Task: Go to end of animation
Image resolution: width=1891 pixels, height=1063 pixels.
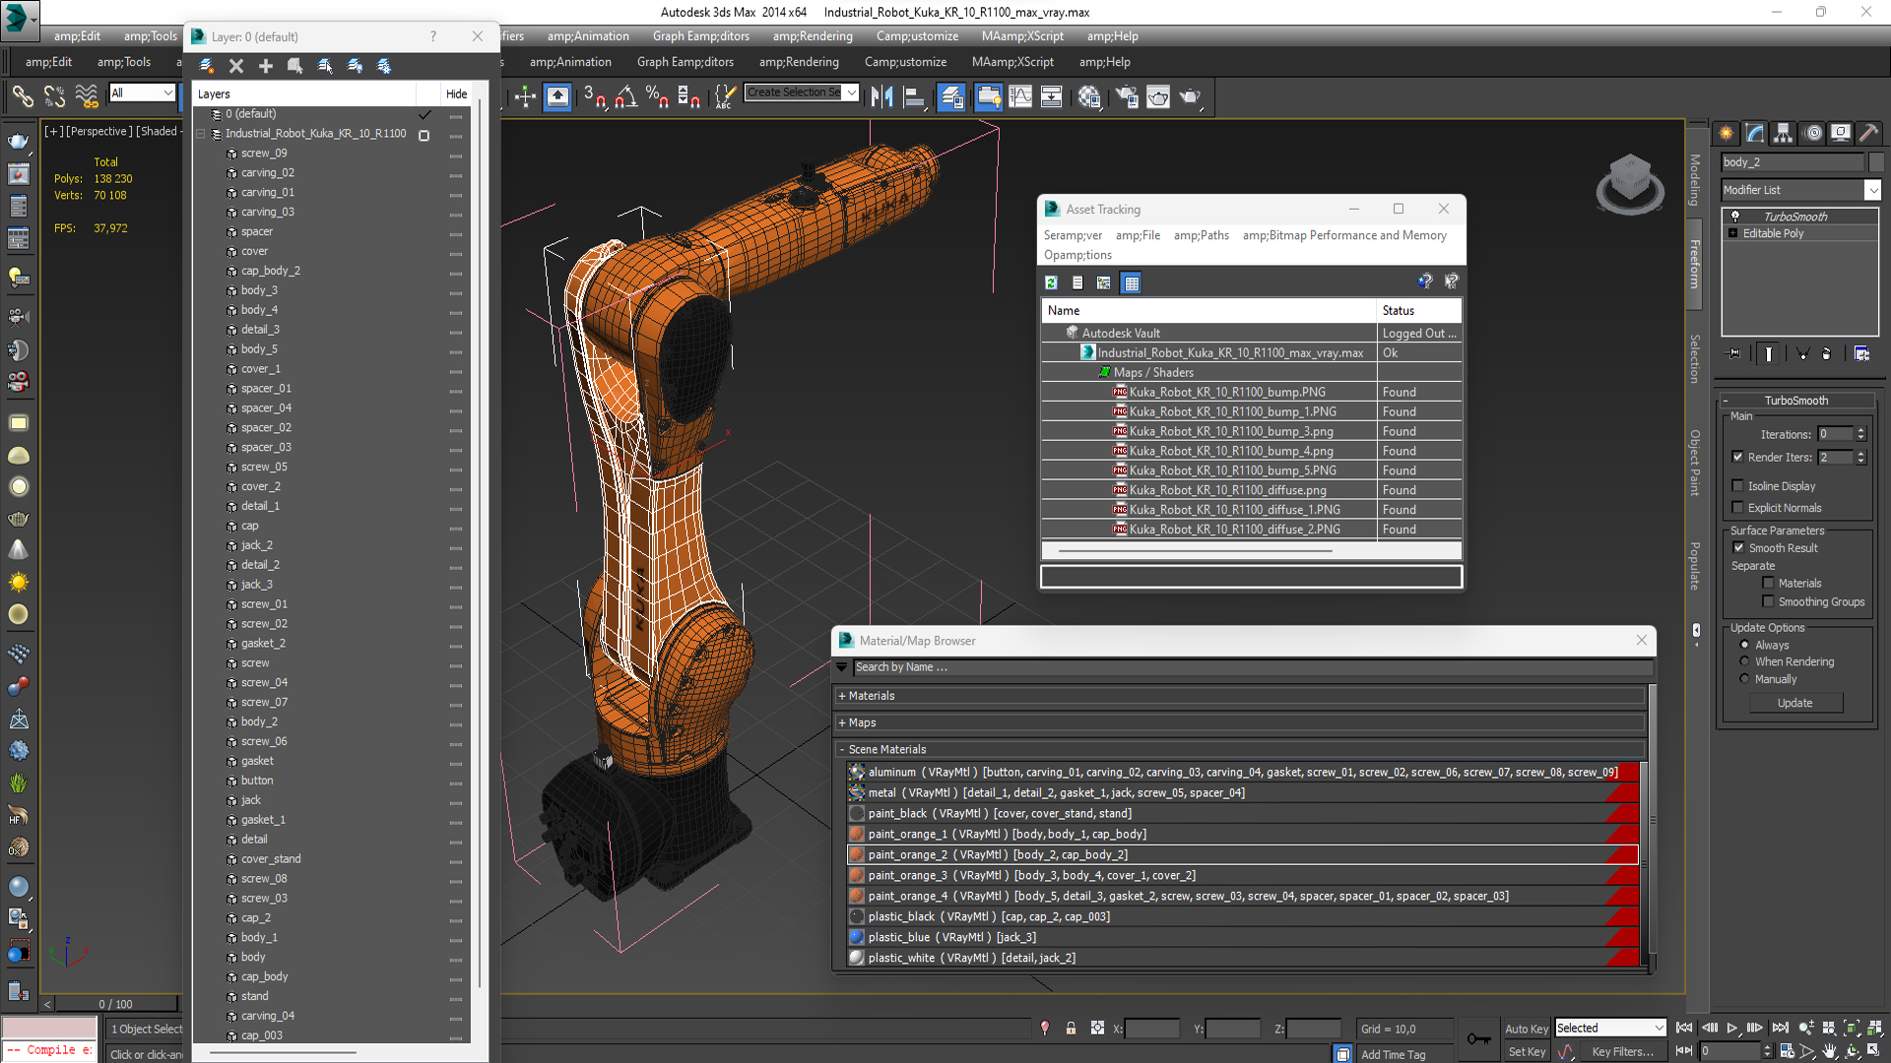Action: pos(1780,1028)
